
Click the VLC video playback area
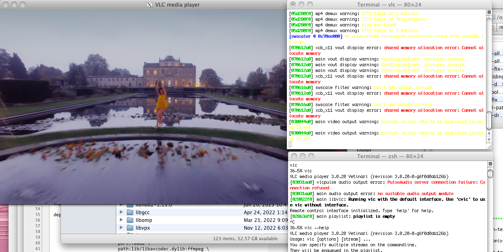[x=143, y=106]
